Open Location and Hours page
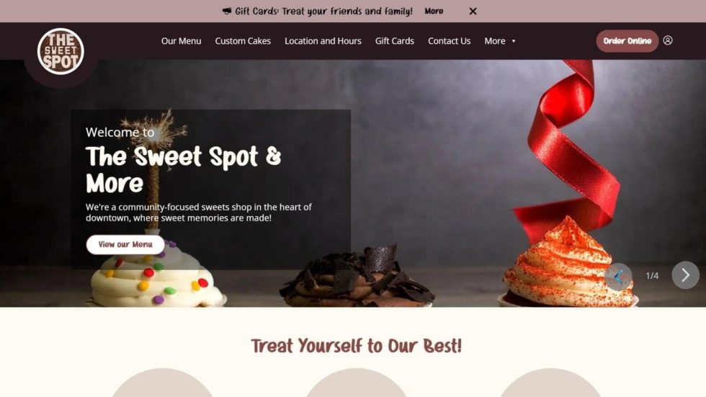The width and height of the screenshot is (706, 397). 323,41
